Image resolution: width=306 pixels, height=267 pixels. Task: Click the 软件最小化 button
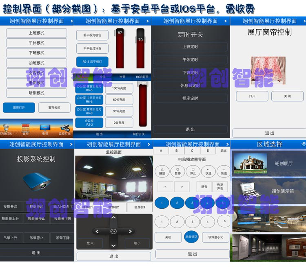(216, 237)
